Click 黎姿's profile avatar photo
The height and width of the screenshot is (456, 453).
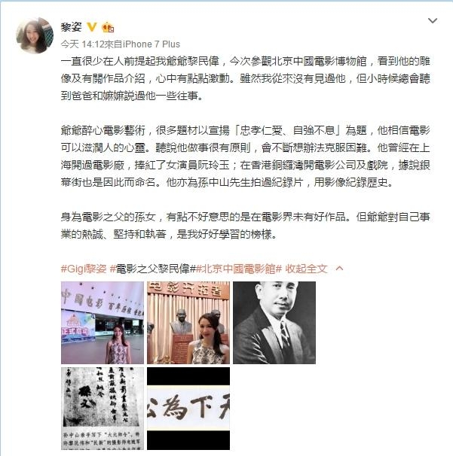[35, 35]
